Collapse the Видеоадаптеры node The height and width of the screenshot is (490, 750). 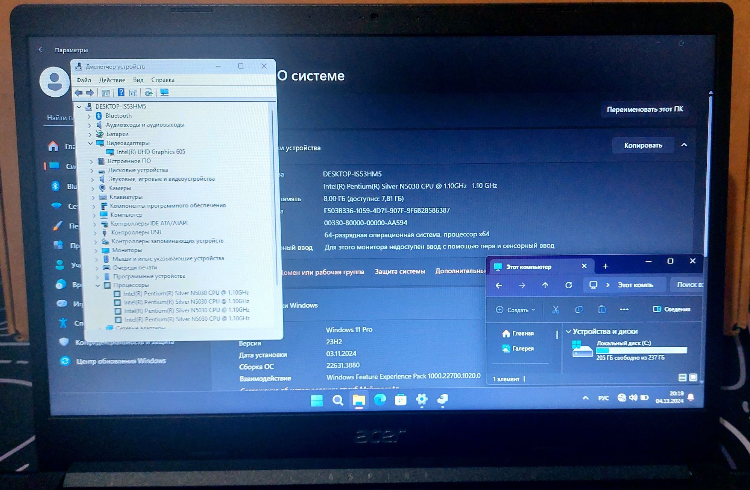[90, 143]
